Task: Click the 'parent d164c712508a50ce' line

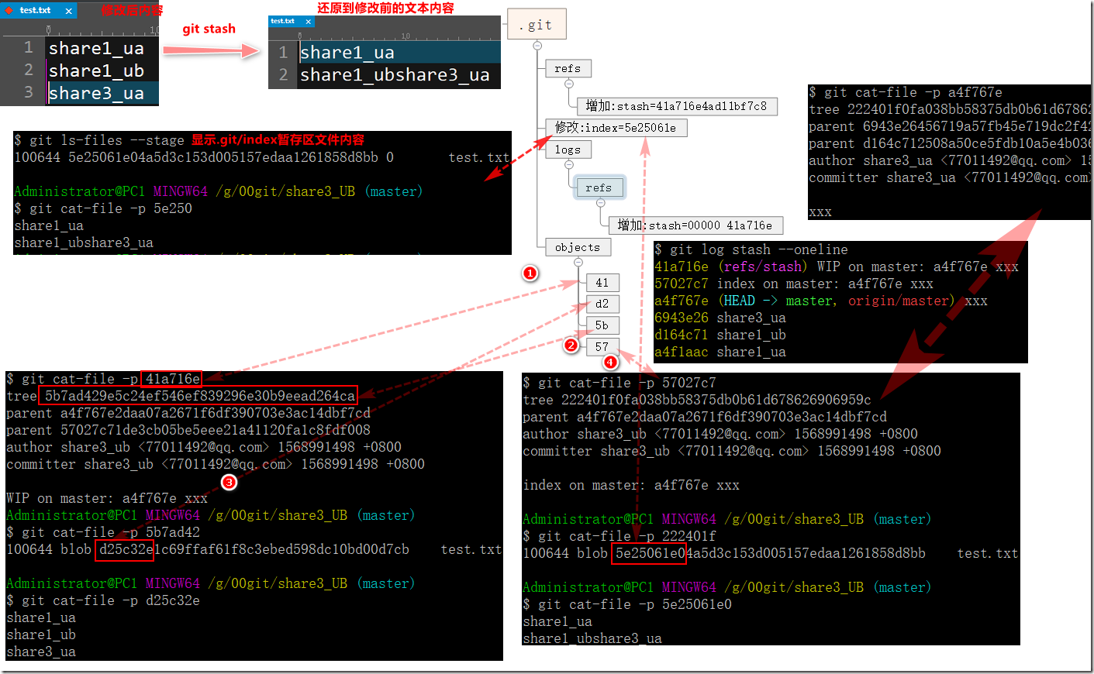Action: [x=949, y=143]
